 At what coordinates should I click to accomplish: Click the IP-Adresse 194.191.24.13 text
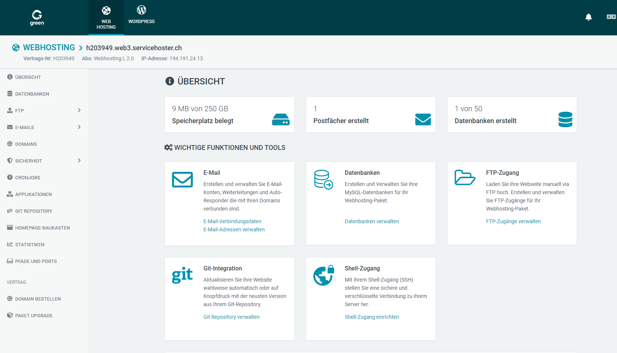coord(172,58)
